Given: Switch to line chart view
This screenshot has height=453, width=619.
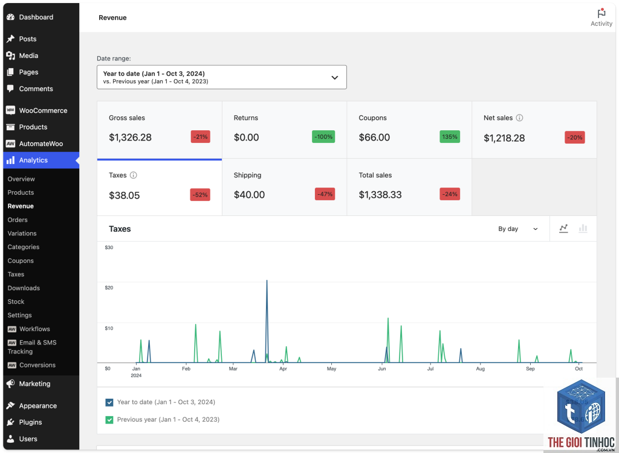Looking at the screenshot, I should [564, 229].
